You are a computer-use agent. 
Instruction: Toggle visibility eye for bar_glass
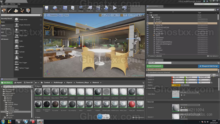click(x=147, y=21)
